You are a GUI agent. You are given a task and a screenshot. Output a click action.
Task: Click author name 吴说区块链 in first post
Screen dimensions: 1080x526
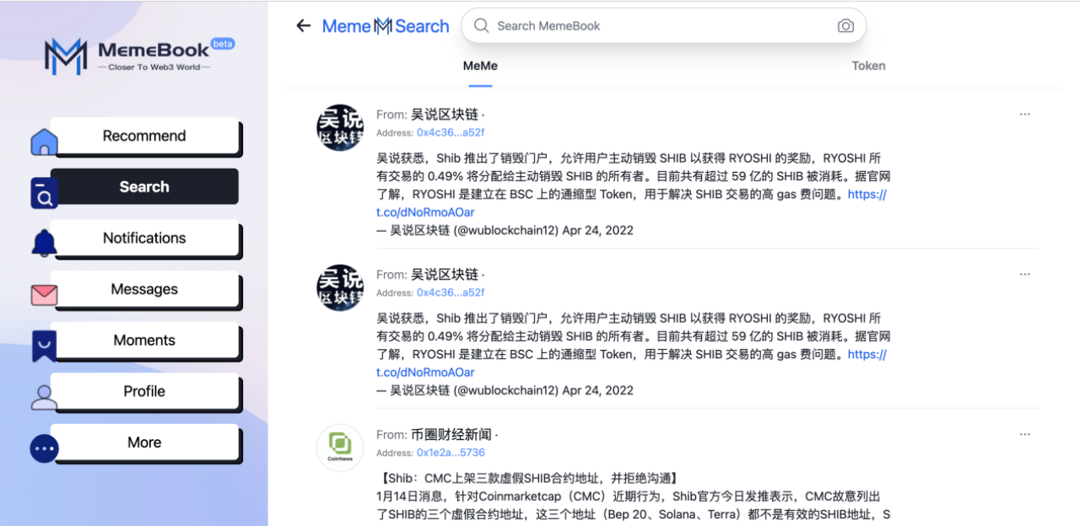(445, 114)
